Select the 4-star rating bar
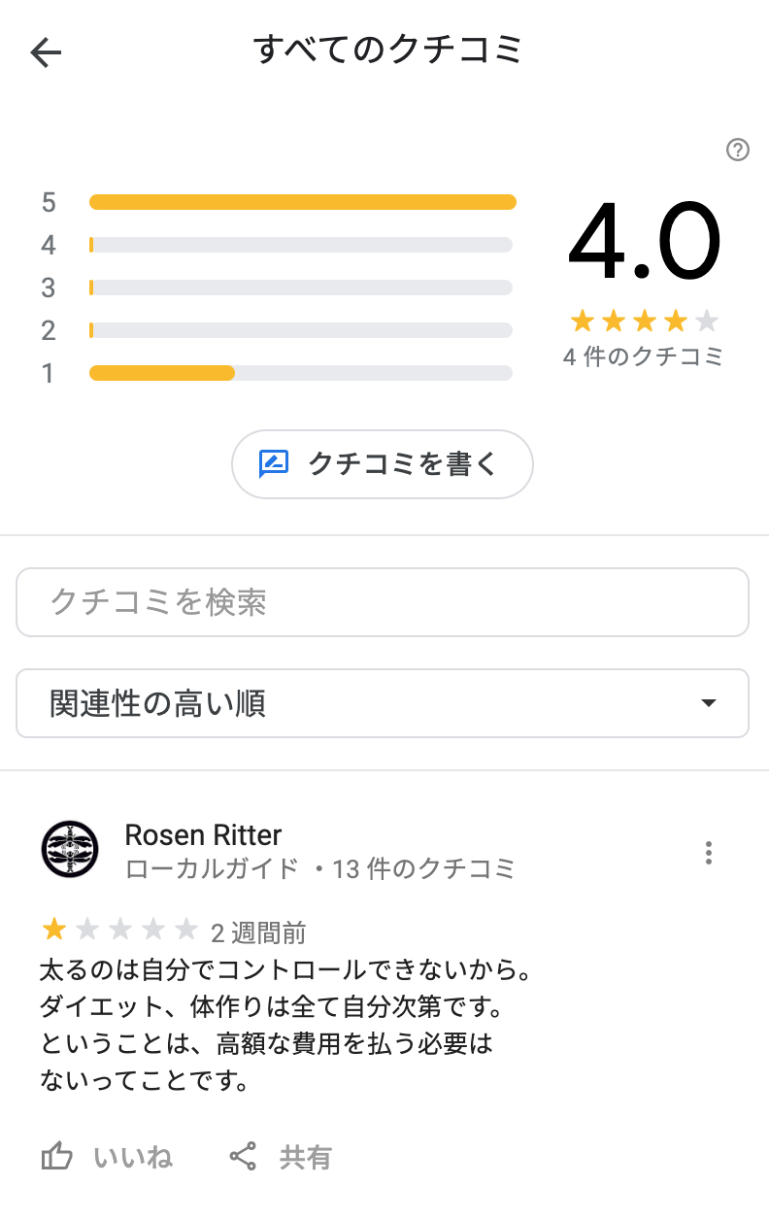The height and width of the screenshot is (1220, 769). click(x=301, y=245)
